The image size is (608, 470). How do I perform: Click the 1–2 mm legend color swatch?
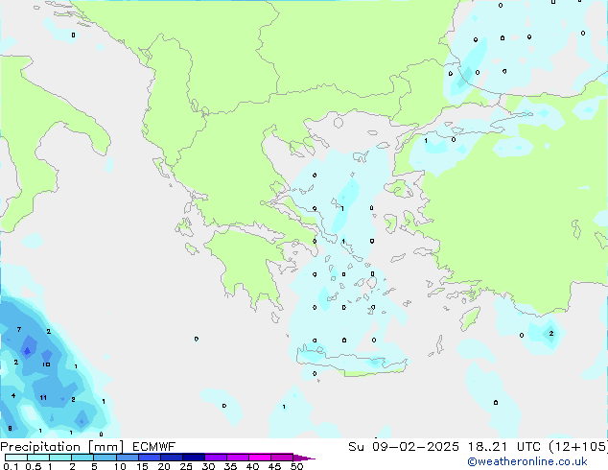(60, 458)
